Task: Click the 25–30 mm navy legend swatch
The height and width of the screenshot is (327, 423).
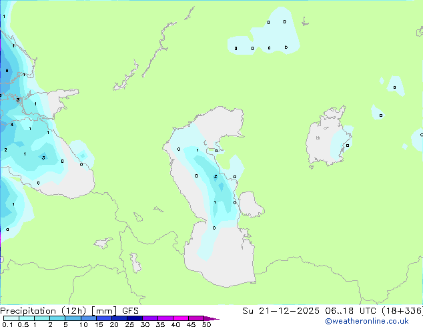Action: (134, 318)
